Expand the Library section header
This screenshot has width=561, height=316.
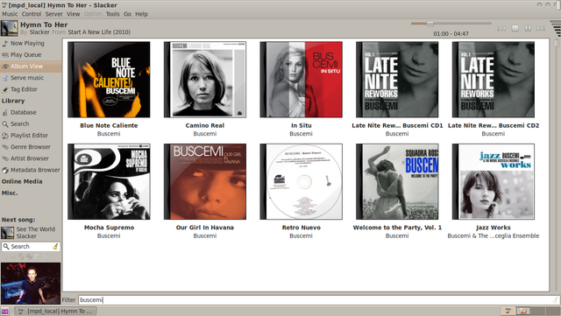(x=13, y=101)
